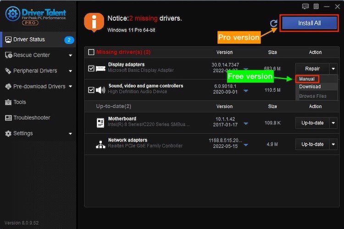Click the Settings gear icon
This screenshot has height=229, width=344.
tap(8, 133)
